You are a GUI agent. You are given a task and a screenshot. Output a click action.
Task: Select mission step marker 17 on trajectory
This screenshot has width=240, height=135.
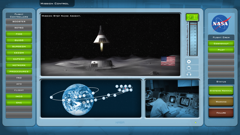tap(115, 95)
